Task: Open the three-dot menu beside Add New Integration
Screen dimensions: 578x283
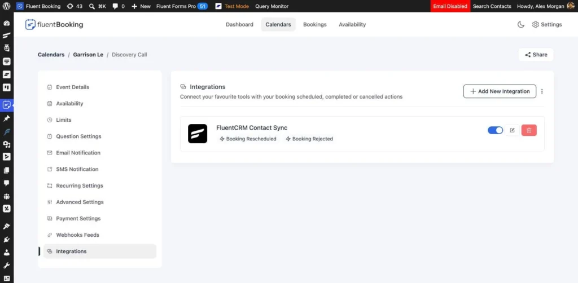Action: (x=541, y=91)
